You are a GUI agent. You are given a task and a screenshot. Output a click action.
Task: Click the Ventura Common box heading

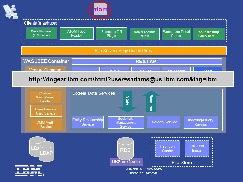coord(45,70)
